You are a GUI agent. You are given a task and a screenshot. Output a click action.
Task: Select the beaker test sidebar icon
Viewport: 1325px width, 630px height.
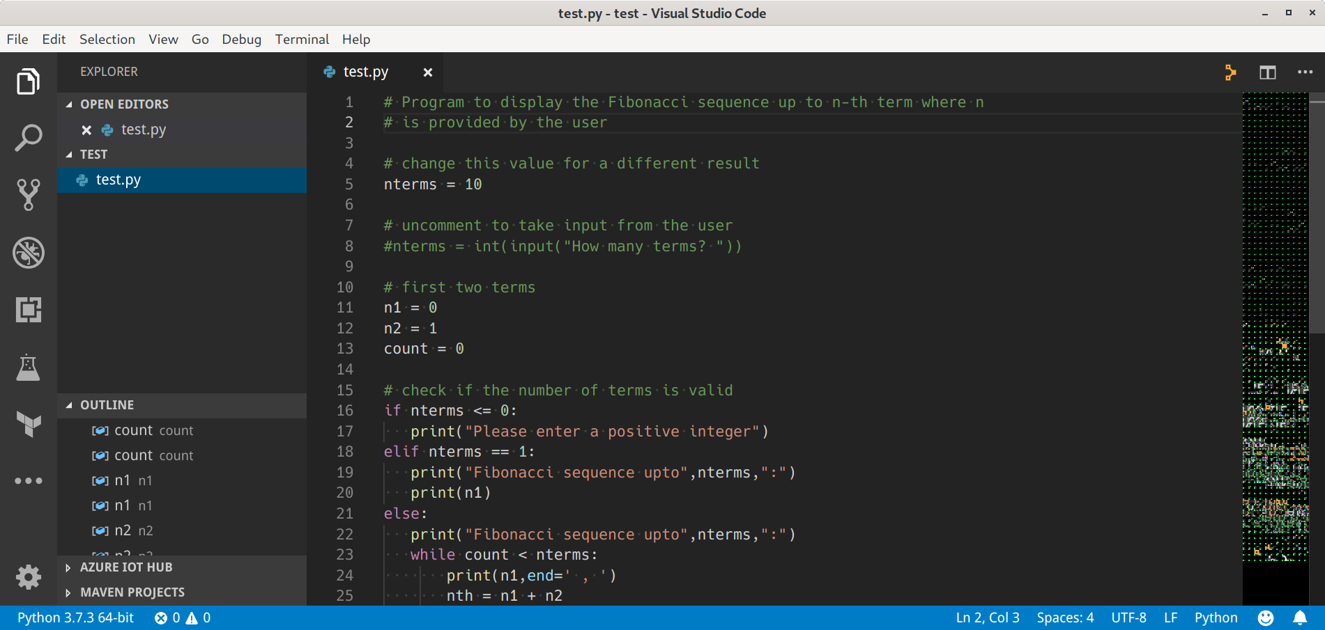tap(28, 368)
